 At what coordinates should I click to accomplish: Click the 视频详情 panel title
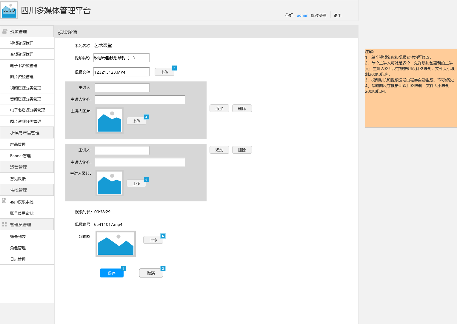[67, 32]
